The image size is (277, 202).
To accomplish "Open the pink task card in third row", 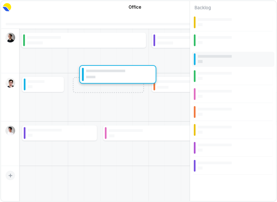I will pos(147,133).
